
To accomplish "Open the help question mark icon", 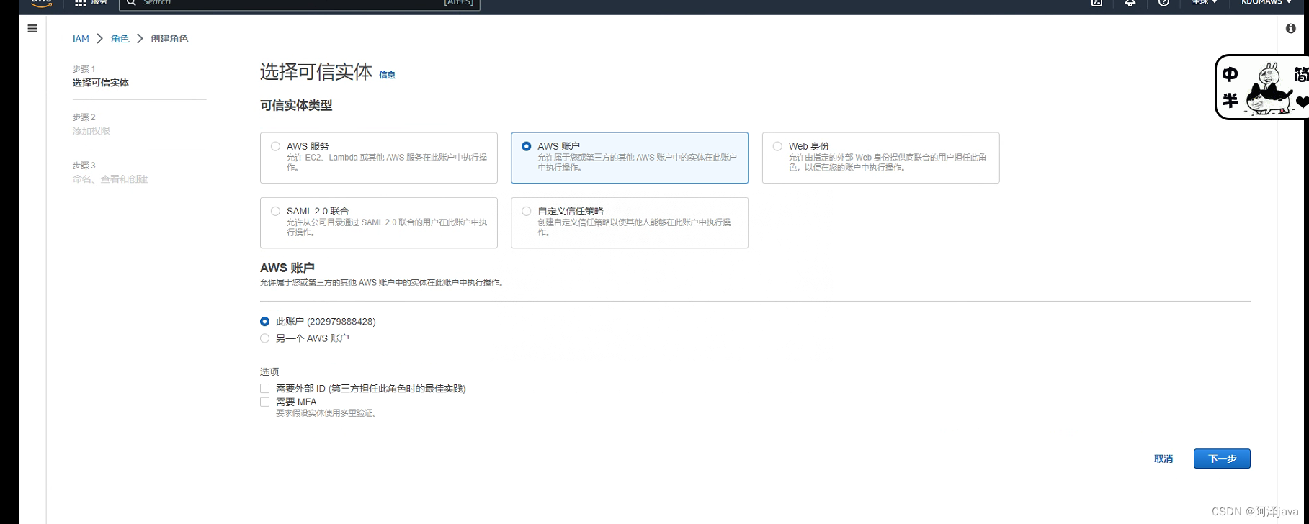I will tap(1163, 3).
